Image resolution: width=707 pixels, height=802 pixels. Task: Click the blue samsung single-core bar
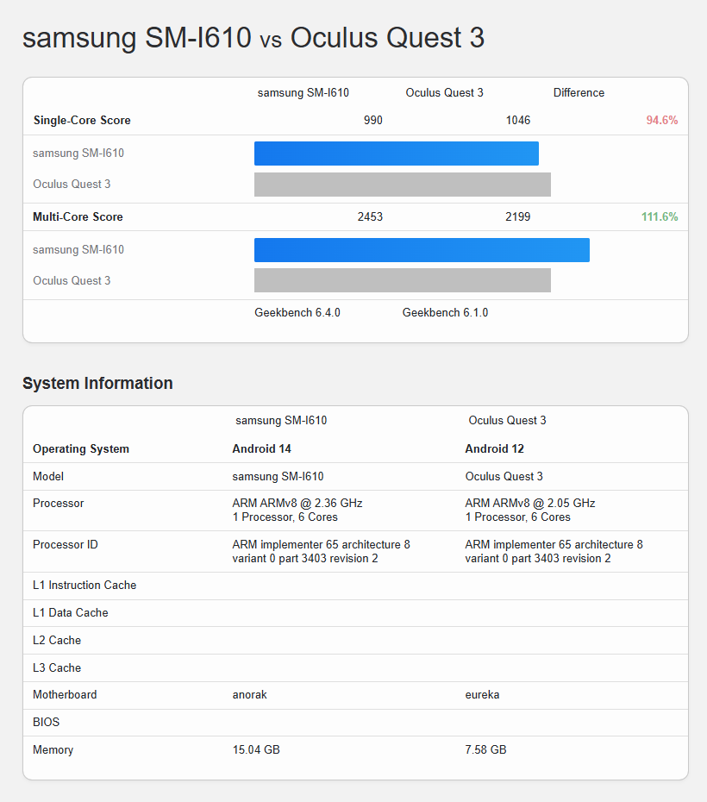coord(397,154)
